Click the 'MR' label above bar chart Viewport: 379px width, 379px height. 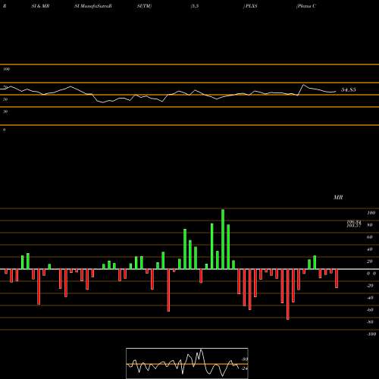[338, 197]
